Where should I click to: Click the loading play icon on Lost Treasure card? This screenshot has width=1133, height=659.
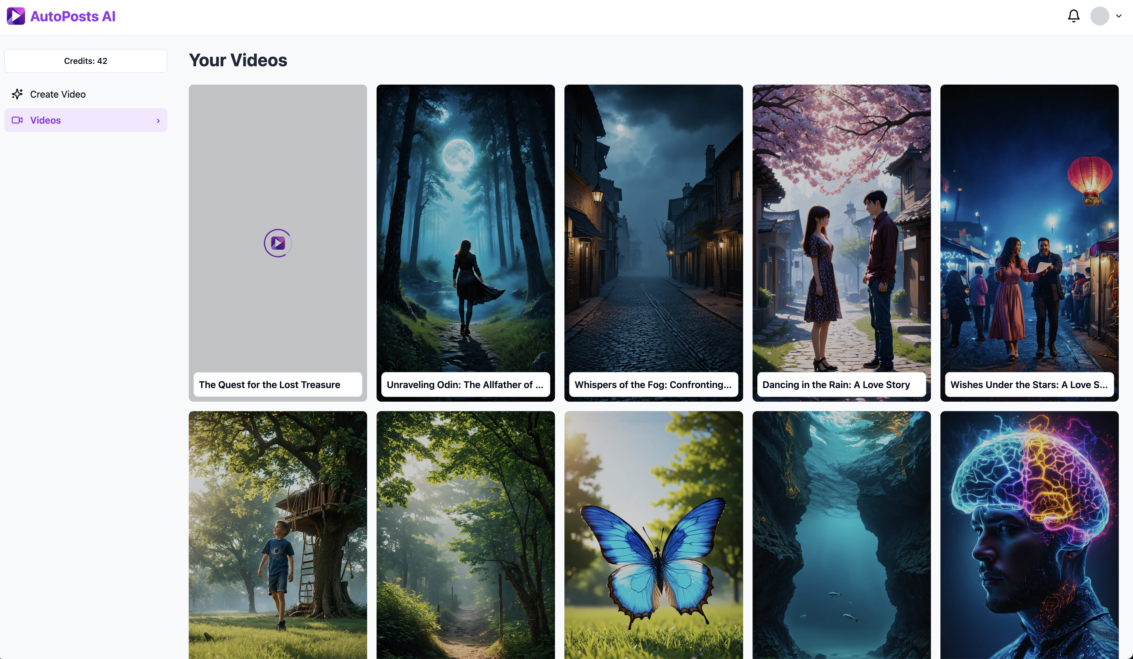pos(278,243)
